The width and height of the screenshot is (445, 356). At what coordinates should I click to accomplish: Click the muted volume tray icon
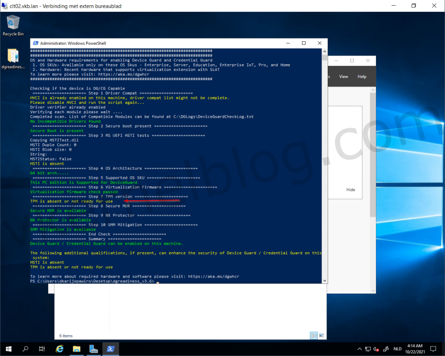[376, 349]
